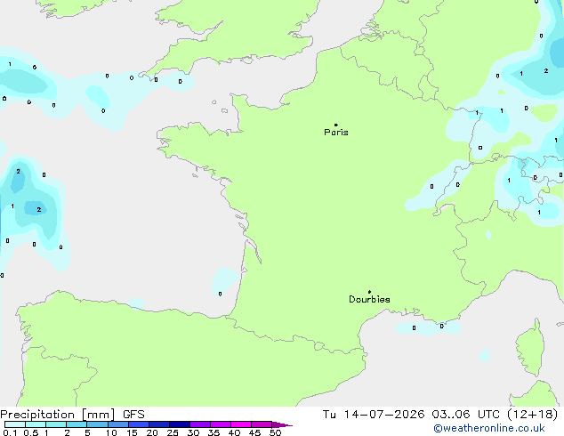
Task: Click the forecast date Tu 14-07-2026 text
Action: [x=374, y=415]
